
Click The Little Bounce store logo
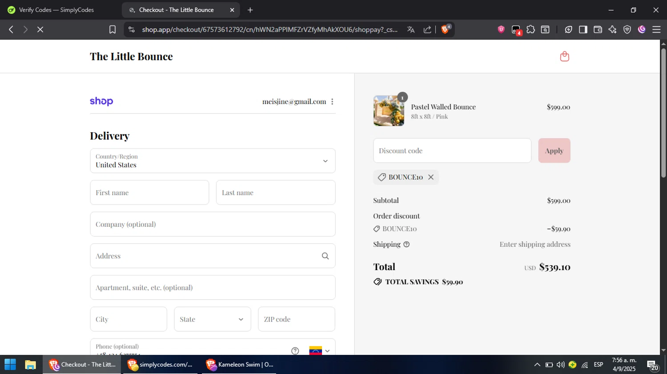click(x=131, y=56)
